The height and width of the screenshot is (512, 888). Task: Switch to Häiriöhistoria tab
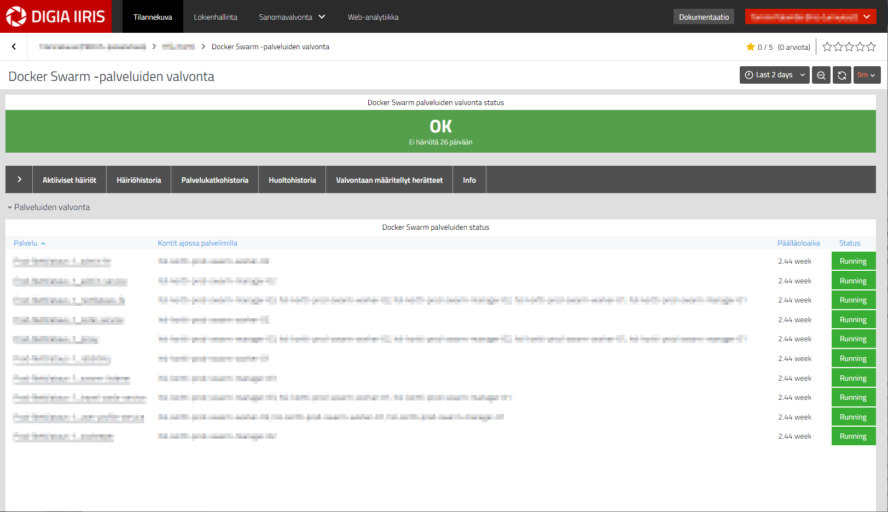point(139,180)
